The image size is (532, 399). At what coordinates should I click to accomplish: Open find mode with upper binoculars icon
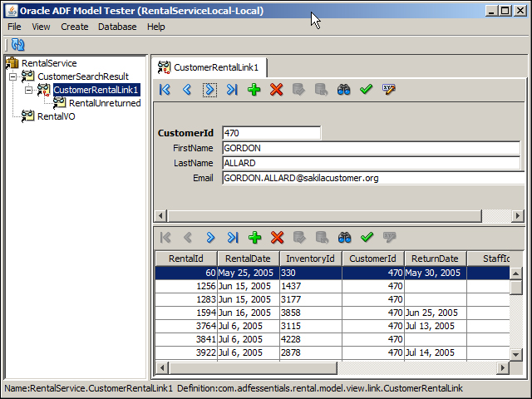pyautogui.click(x=343, y=90)
